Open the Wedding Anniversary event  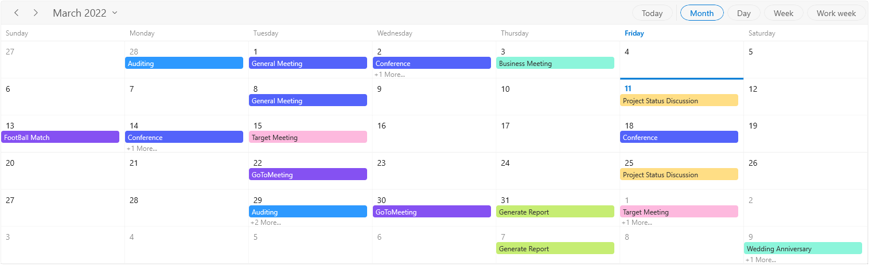[802, 249]
